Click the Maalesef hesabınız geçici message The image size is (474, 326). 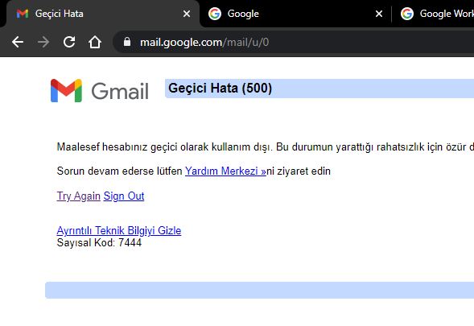click(265, 147)
